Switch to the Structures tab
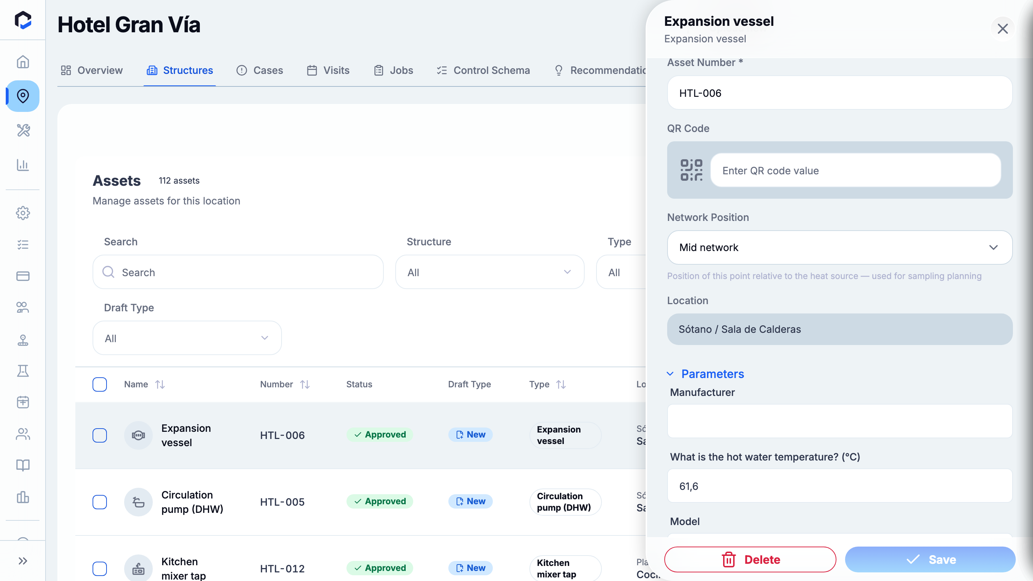 180,70
